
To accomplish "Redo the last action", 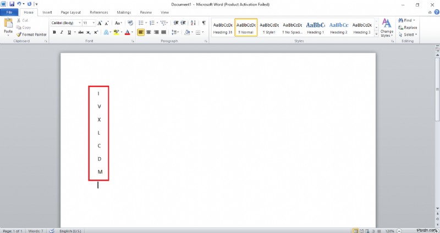I will point(30,4).
